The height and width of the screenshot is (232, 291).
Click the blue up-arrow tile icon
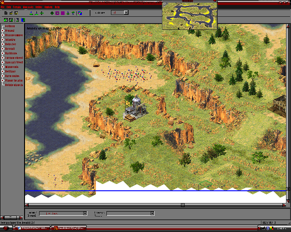tap(73, 13)
